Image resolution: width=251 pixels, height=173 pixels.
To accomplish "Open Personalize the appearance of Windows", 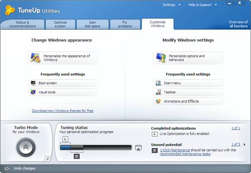I will tap(63, 58).
